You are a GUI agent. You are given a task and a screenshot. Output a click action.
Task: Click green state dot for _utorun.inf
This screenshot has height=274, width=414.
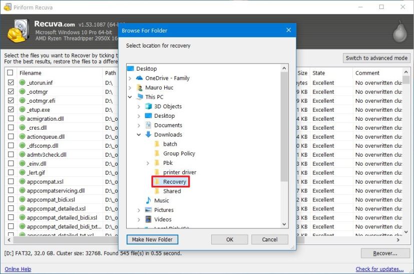tap(22, 83)
